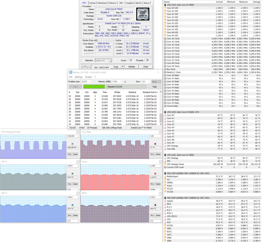
Task: Click the Uncore Ratio sensor icon
Action: pos(165,106)
